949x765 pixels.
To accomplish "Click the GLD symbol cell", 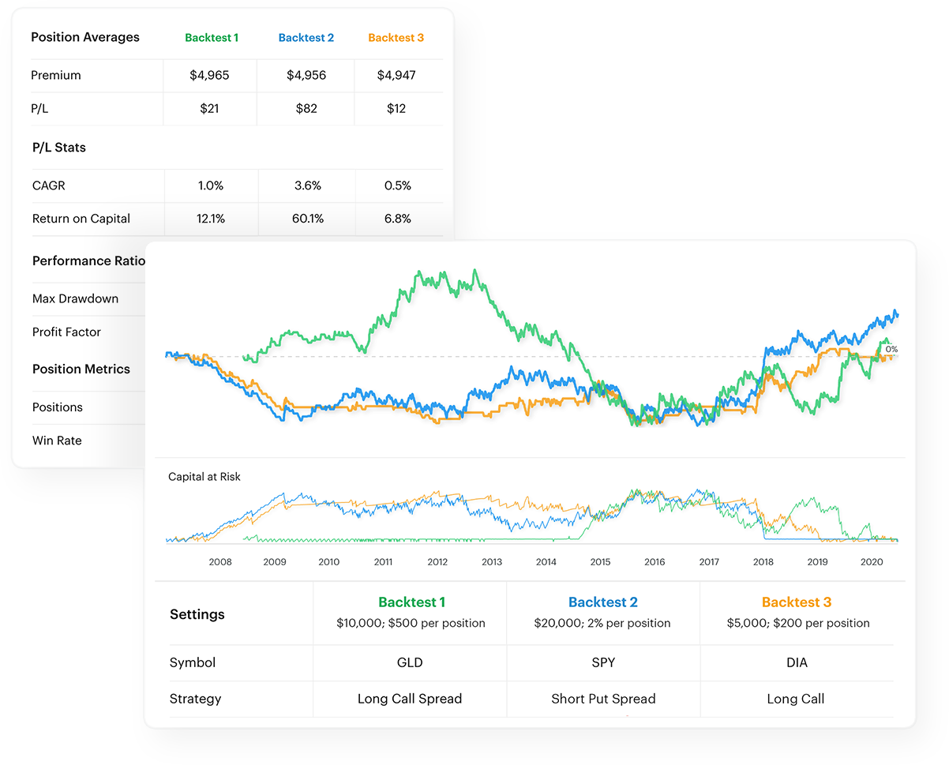I will (409, 662).
